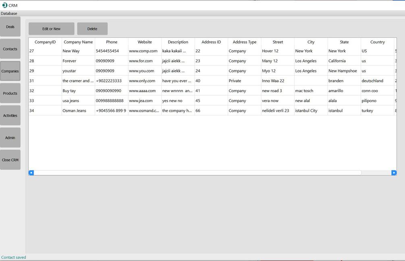
Task: Click the Company Name column header
Action: tap(78, 42)
